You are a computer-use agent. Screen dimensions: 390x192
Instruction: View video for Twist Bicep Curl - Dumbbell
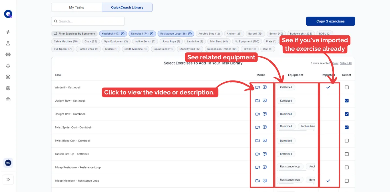(x=258, y=141)
